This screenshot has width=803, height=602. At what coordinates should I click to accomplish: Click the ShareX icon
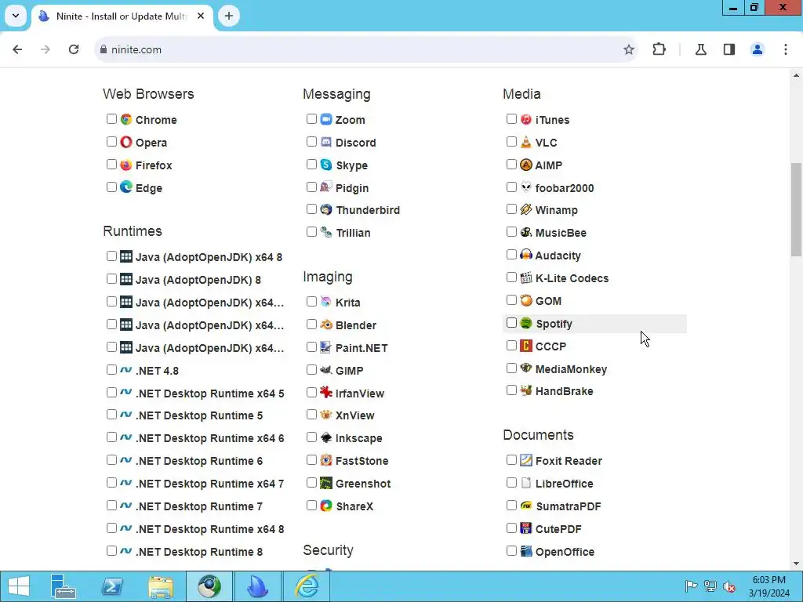coord(326,506)
